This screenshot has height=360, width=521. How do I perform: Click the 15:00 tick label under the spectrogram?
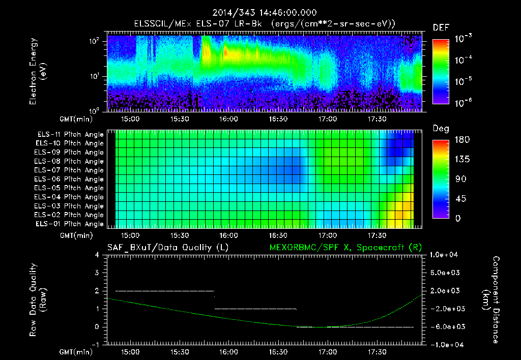[x=130, y=119]
